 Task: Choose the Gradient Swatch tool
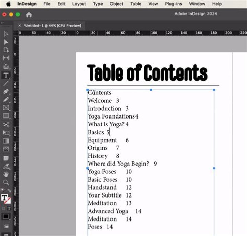pos(6,141)
